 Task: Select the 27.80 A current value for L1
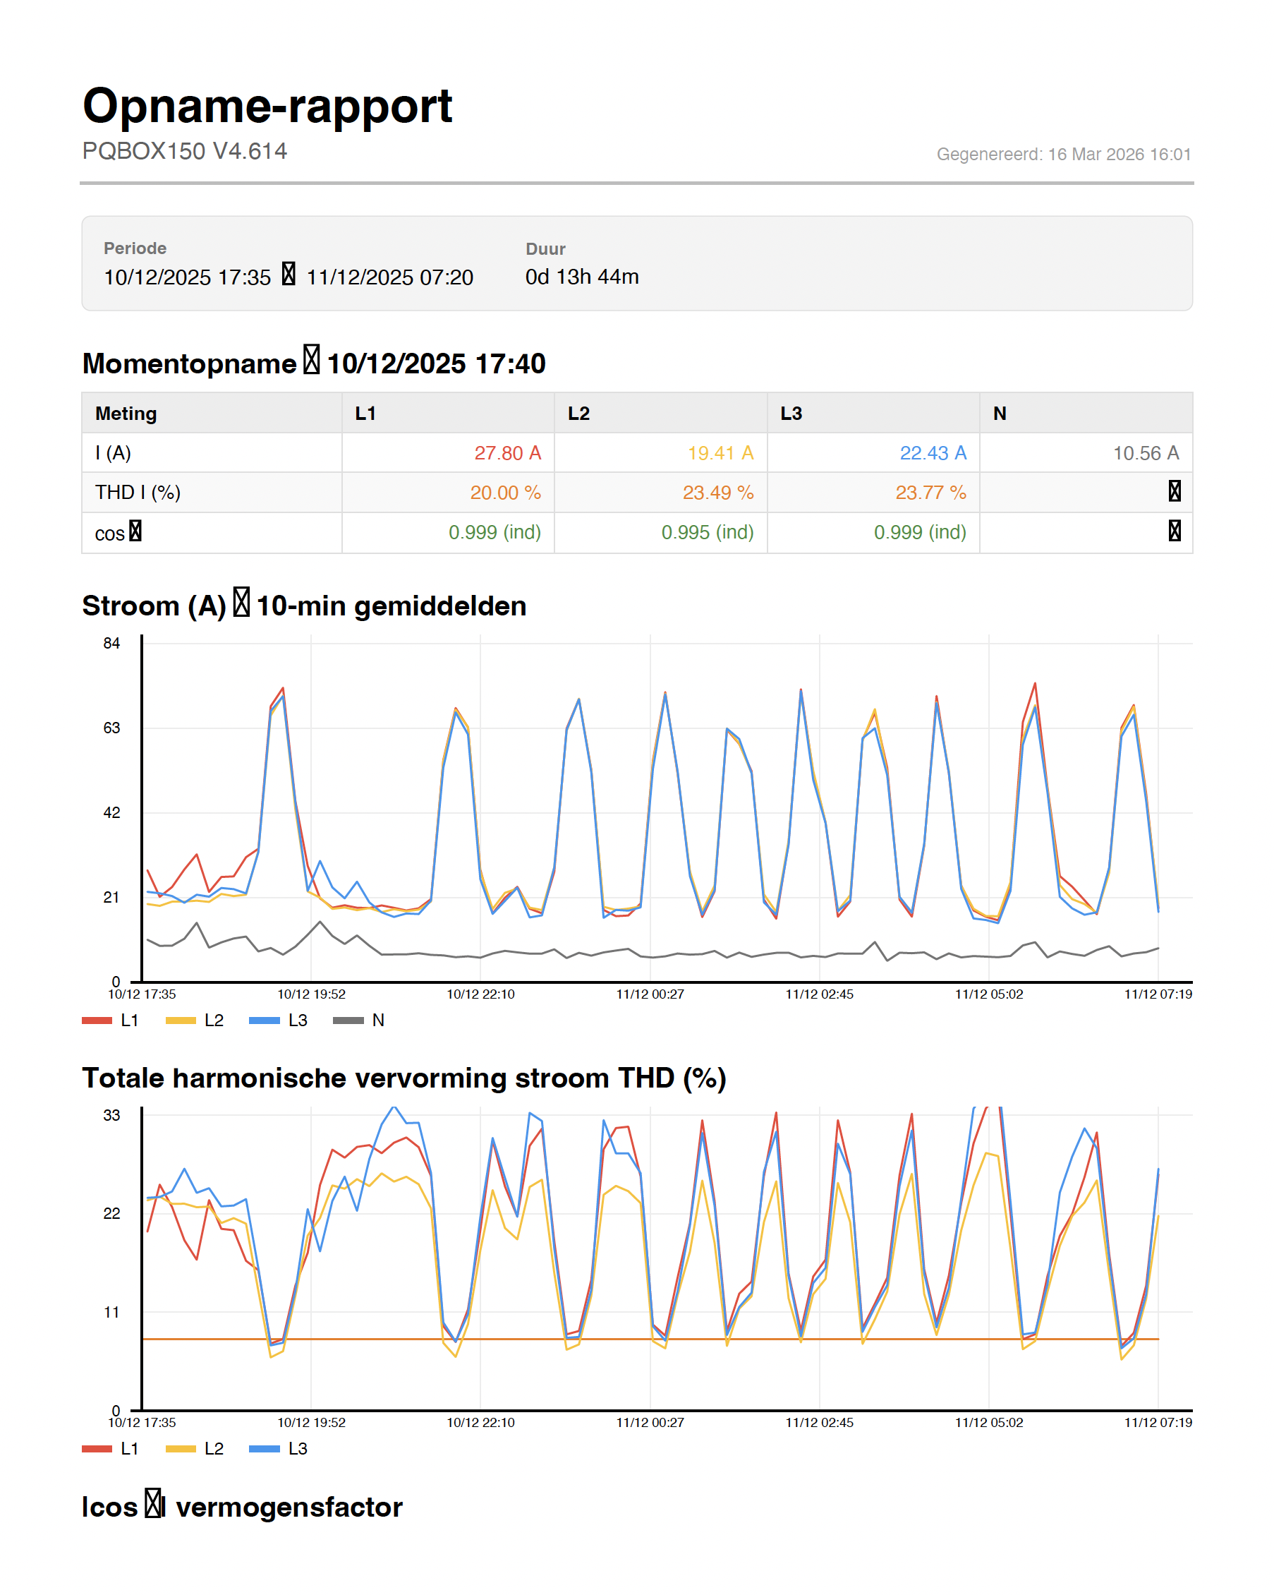click(x=507, y=453)
